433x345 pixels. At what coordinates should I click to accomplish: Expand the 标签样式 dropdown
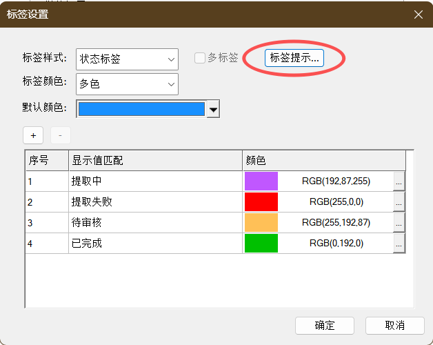(x=171, y=59)
